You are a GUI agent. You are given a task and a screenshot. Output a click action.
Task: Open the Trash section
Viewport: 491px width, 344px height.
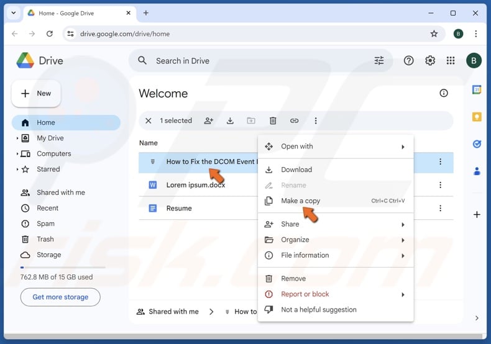click(66, 239)
